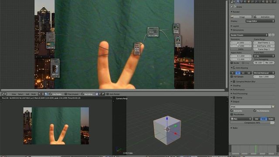Viewport: 279px width, 157px height.
Task: Collapse the Dimensions panel
Action: point(231,30)
